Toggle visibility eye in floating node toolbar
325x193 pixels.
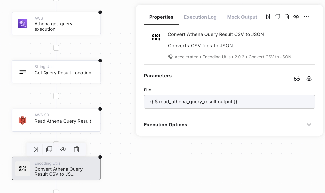(x=63, y=149)
